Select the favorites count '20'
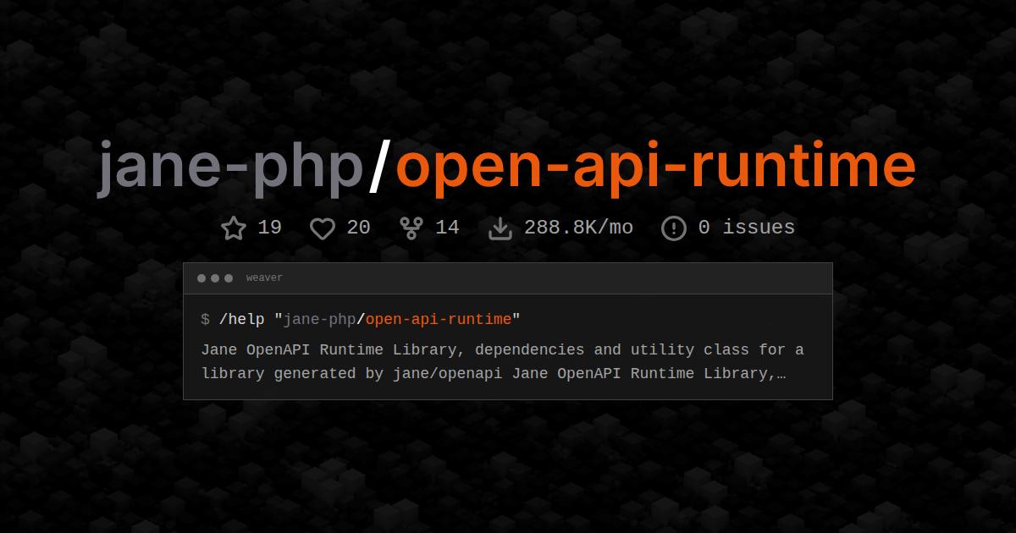1016x533 pixels. click(358, 228)
